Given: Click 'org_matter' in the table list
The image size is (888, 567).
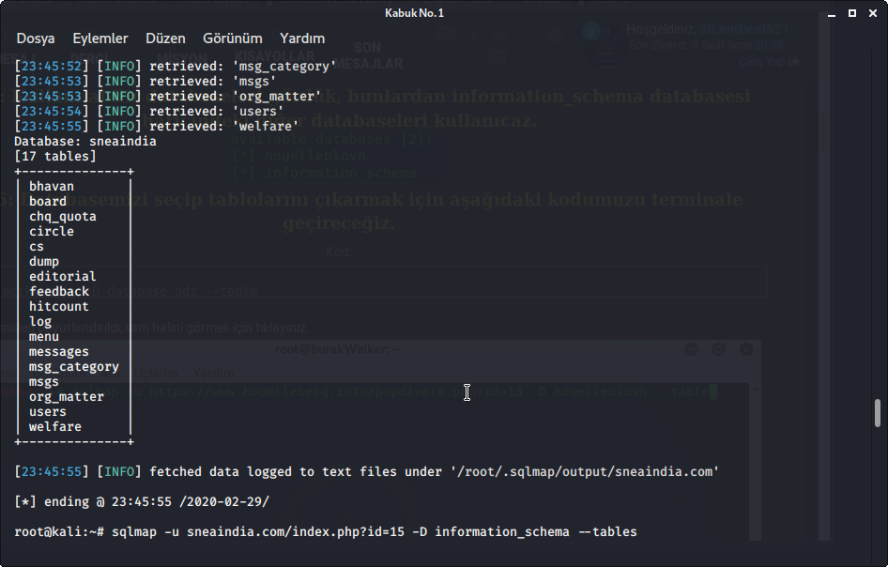Looking at the screenshot, I should tap(67, 396).
